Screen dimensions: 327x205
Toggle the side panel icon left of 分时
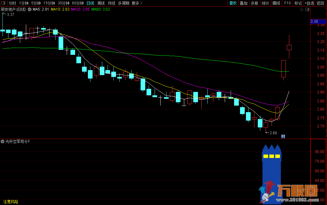tap(3, 3)
